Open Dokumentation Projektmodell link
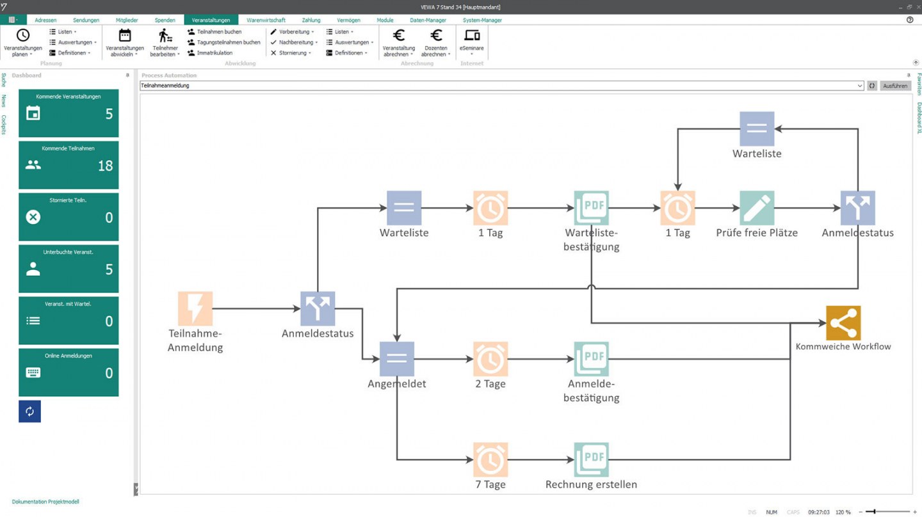This screenshot has width=922, height=517. (45, 502)
